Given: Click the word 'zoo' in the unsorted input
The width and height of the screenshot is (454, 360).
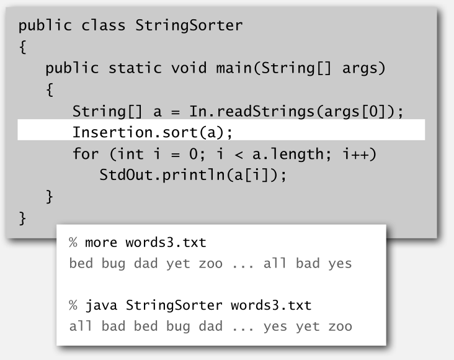Looking at the screenshot, I should tap(210, 263).
